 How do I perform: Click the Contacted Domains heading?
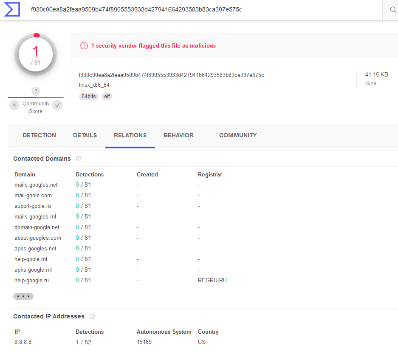(42, 159)
